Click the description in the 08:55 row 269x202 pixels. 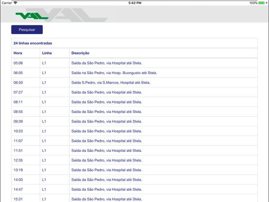tap(107, 112)
